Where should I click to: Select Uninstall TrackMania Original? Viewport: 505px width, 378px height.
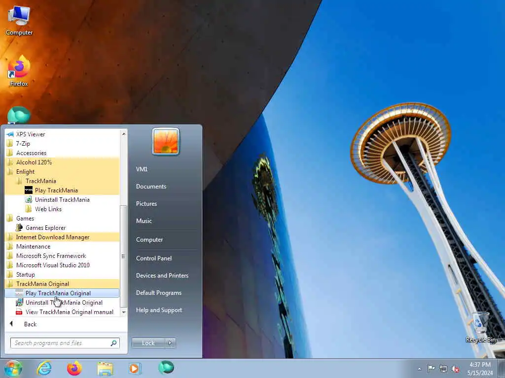(x=63, y=303)
